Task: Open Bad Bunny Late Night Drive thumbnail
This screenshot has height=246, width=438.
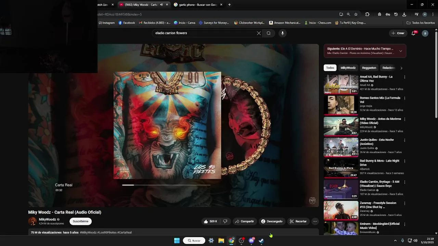Action: 341,168
